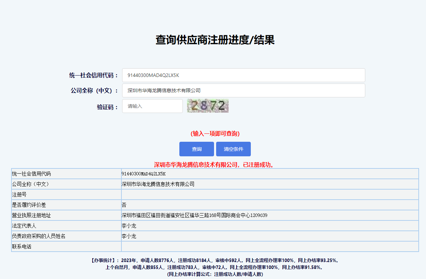Click the 查询 button
The image size is (426, 279).
coord(196,149)
